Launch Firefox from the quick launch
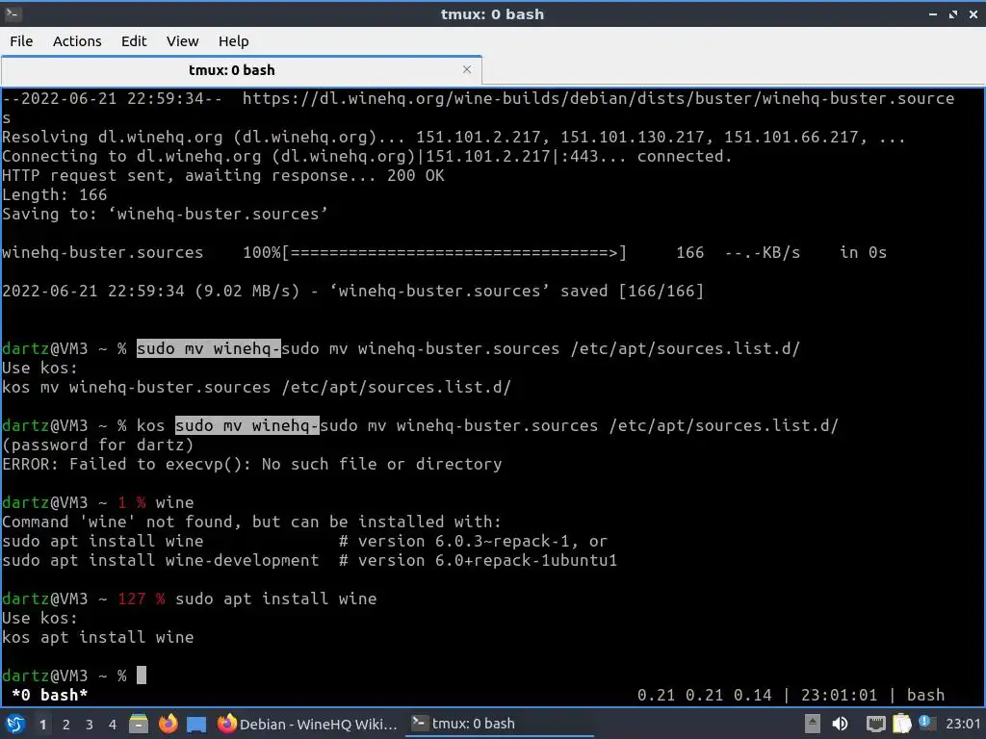The width and height of the screenshot is (986, 739). pyautogui.click(x=168, y=724)
